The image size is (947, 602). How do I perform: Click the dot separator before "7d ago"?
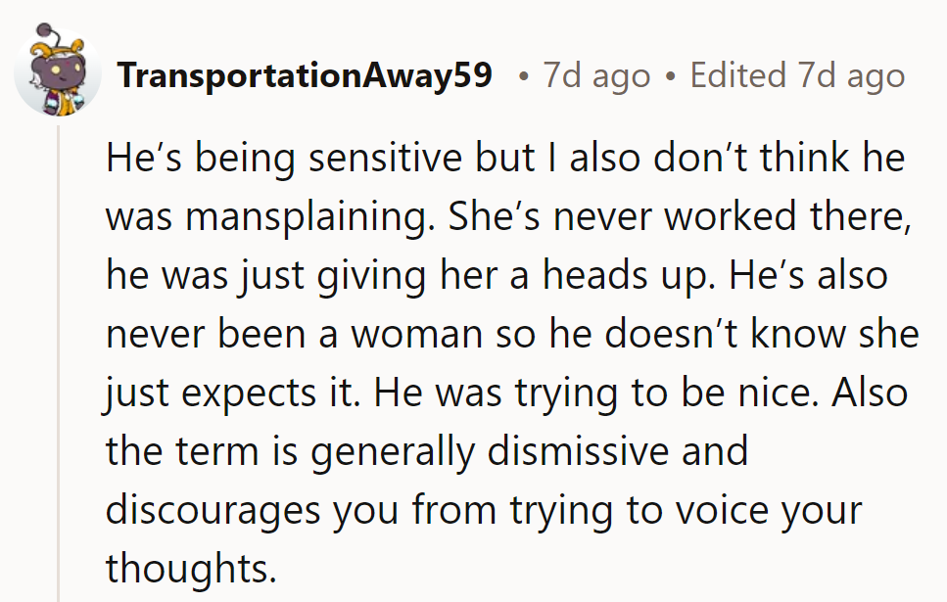(524, 77)
